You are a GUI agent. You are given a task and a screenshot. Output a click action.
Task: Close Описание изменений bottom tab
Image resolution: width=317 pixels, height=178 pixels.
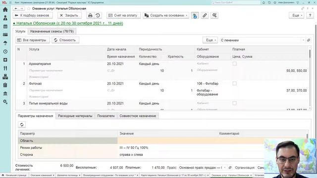tap(53, 175)
